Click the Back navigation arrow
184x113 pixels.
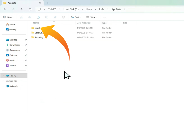pyautogui.click(x=5, y=9)
